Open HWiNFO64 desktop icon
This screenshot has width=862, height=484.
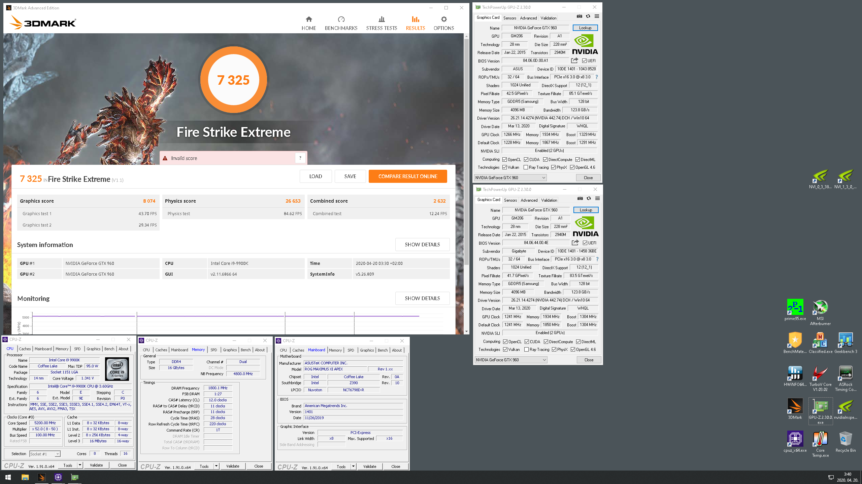pyautogui.click(x=795, y=376)
